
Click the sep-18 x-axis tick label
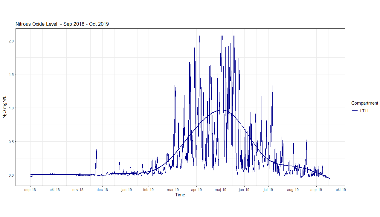click(x=30, y=190)
